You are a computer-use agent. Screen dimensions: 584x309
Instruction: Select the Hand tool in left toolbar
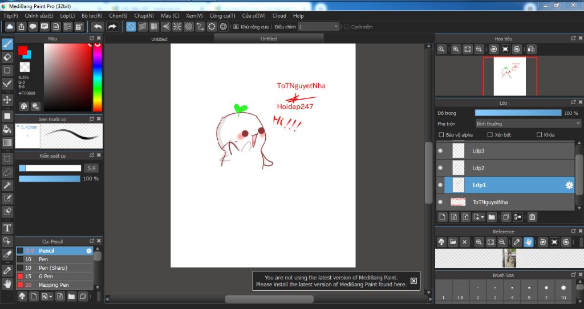coord(7,284)
